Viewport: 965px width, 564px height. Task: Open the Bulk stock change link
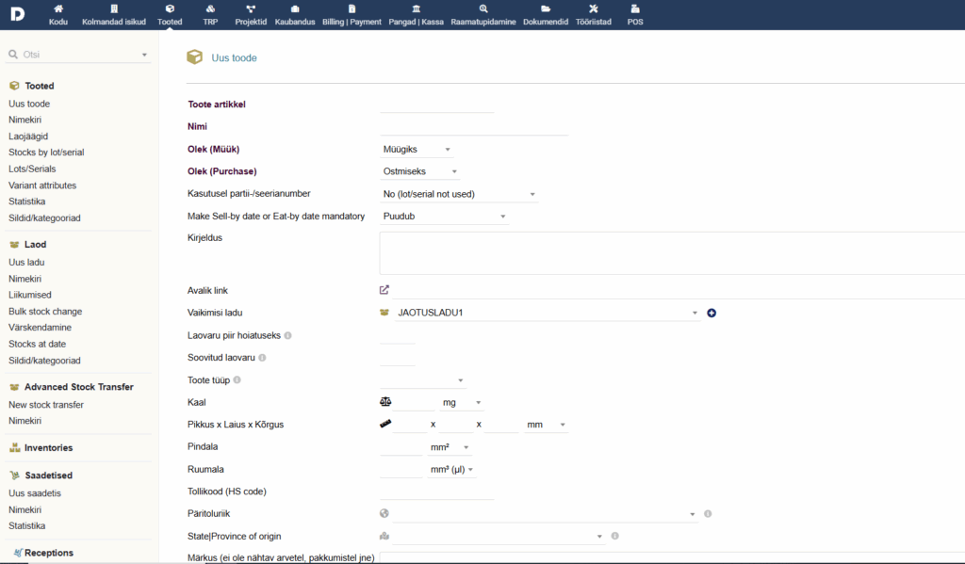click(x=45, y=312)
